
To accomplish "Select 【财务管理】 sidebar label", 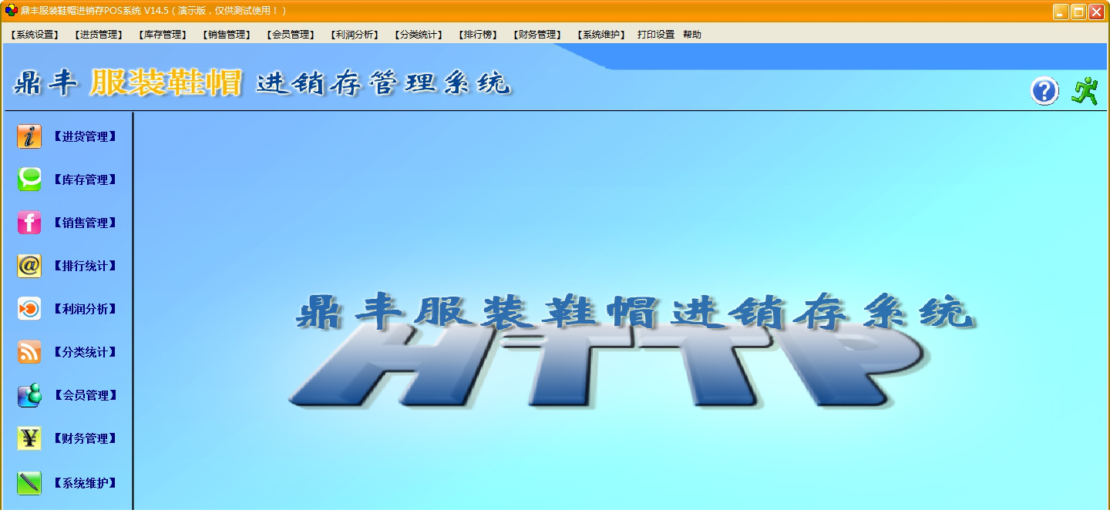I will [85, 438].
